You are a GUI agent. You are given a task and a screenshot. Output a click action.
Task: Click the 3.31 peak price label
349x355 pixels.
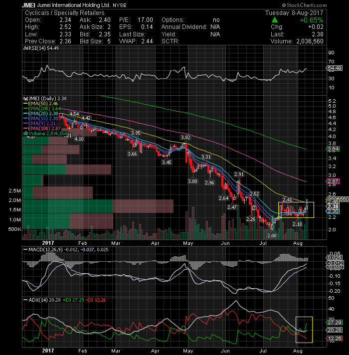click(x=206, y=157)
